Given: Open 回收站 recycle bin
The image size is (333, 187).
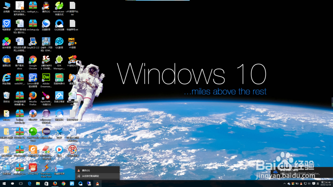Looking at the screenshot, I should (7, 97).
